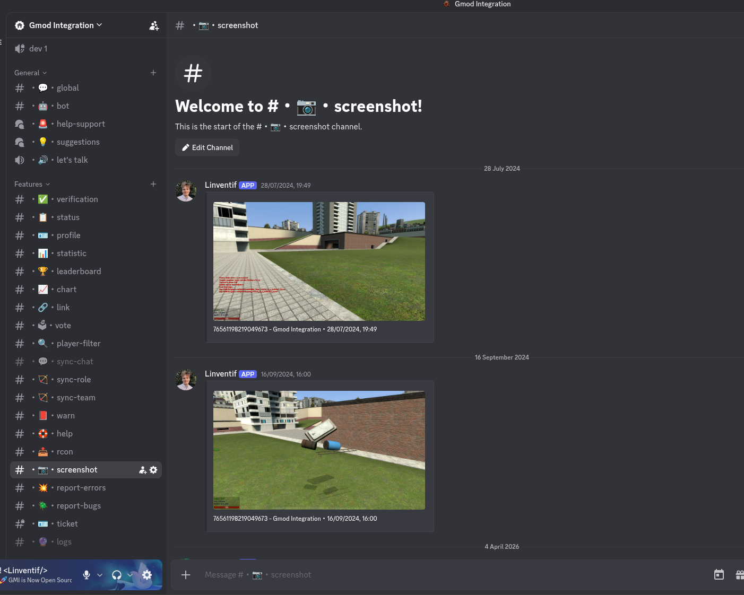744x595 pixels.
Task: Switch to the leaderboard channel
Action: point(79,272)
